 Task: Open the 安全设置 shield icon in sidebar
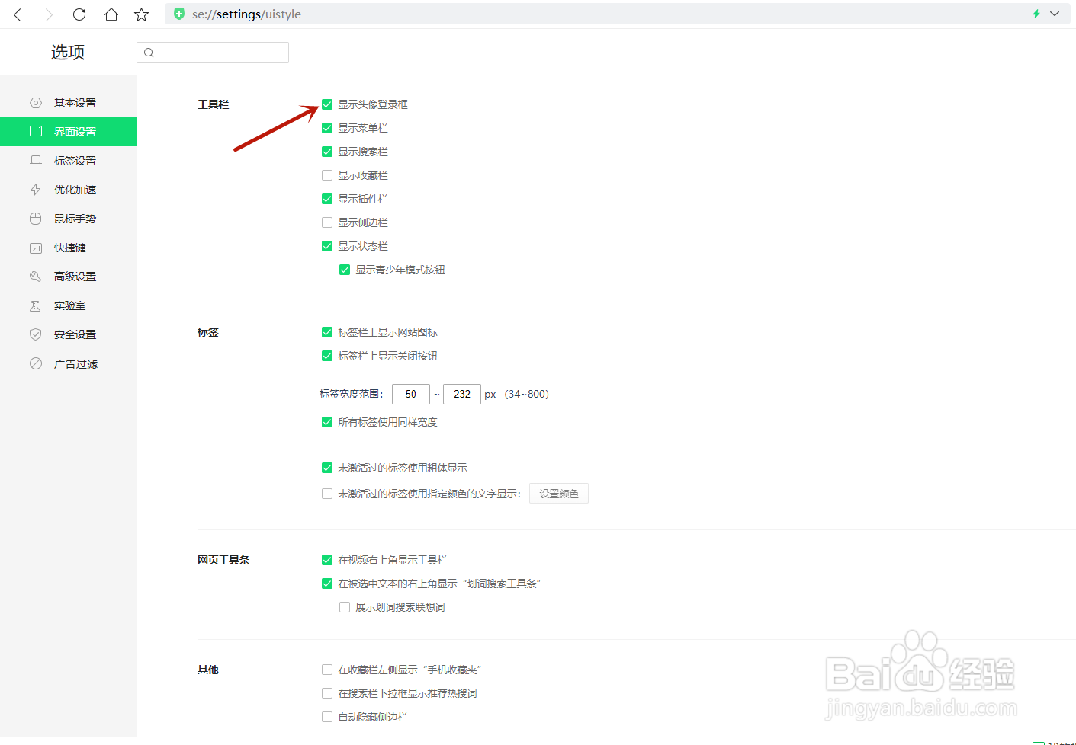tap(35, 334)
